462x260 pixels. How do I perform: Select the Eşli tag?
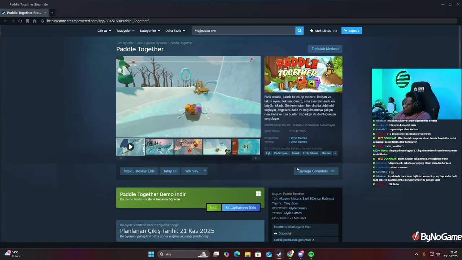click(x=268, y=153)
